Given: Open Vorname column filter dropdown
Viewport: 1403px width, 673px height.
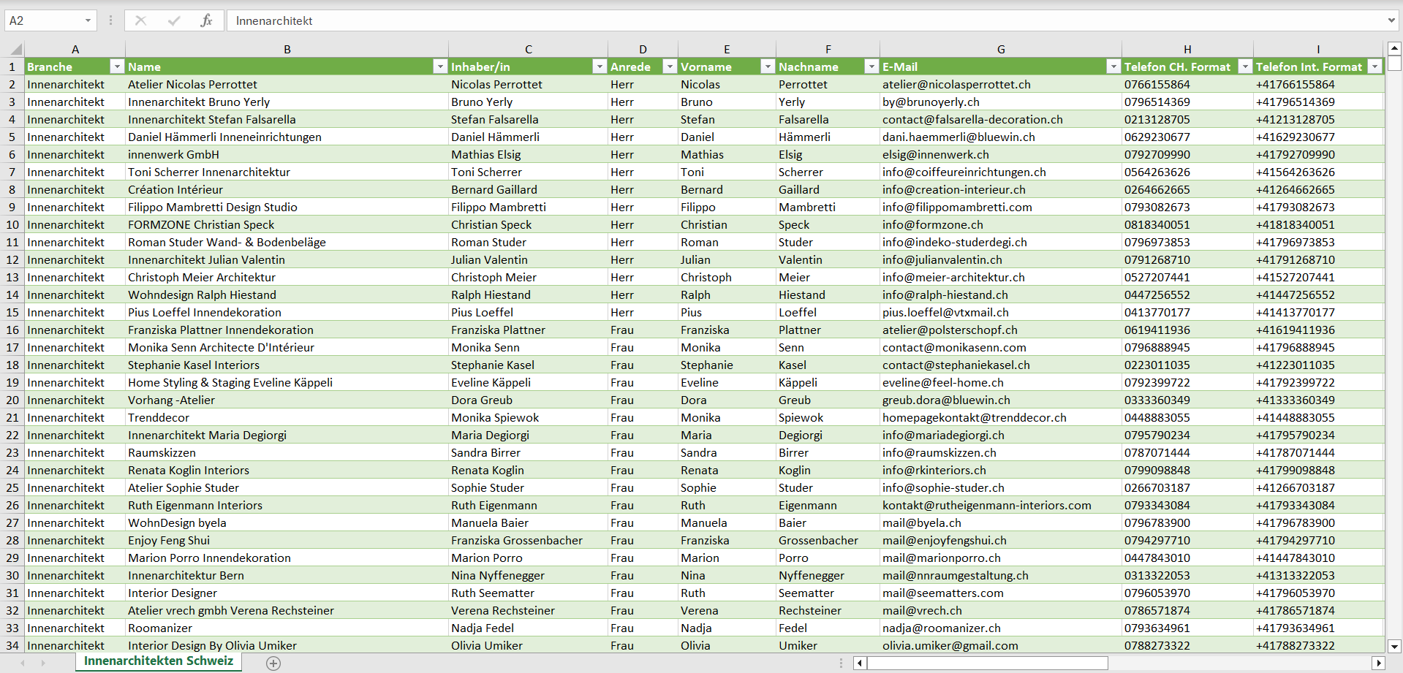Looking at the screenshot, I should 768,66.
